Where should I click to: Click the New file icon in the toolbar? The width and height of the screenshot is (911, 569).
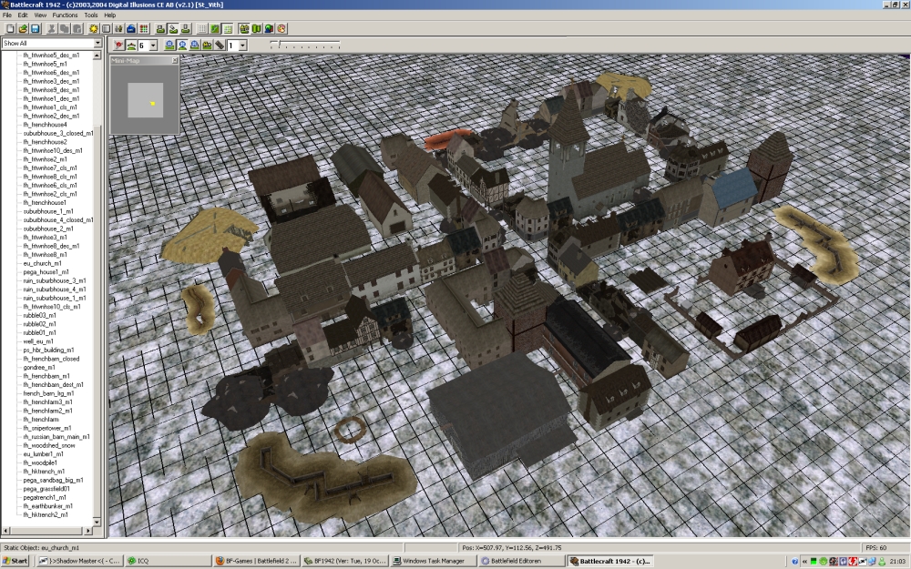point(10,28)
